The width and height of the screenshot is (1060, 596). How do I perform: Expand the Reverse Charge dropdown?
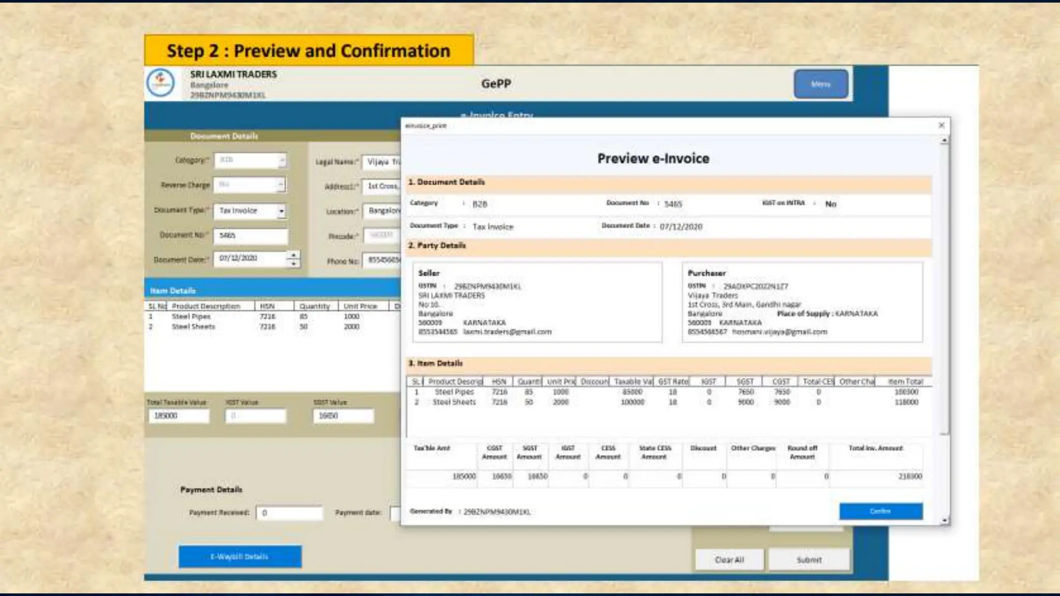(x=281, y=185)
